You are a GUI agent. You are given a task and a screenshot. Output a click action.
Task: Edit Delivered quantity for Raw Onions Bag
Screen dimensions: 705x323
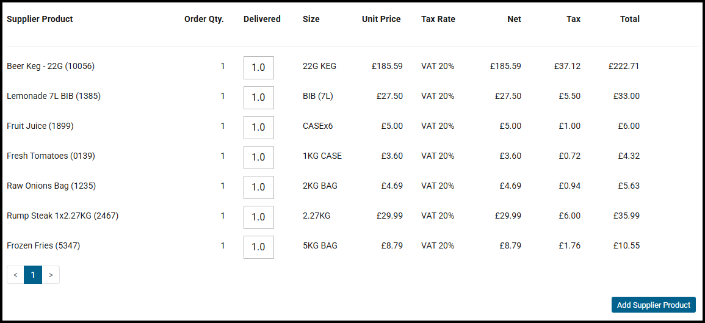[x=259, y=187]
